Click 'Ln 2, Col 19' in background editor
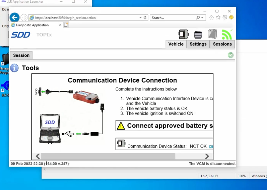Screen dimensions: 267x190 click(209, 176)
